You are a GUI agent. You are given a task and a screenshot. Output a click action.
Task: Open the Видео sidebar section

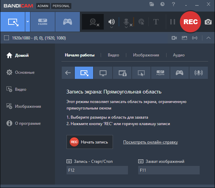[16, 89]
